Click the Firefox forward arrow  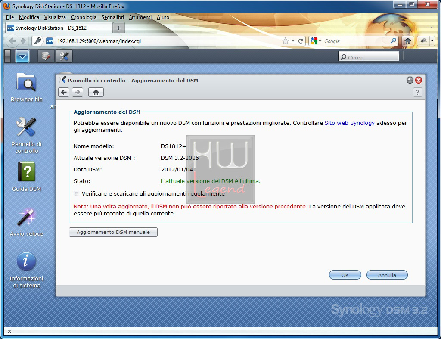pos(23,41)
